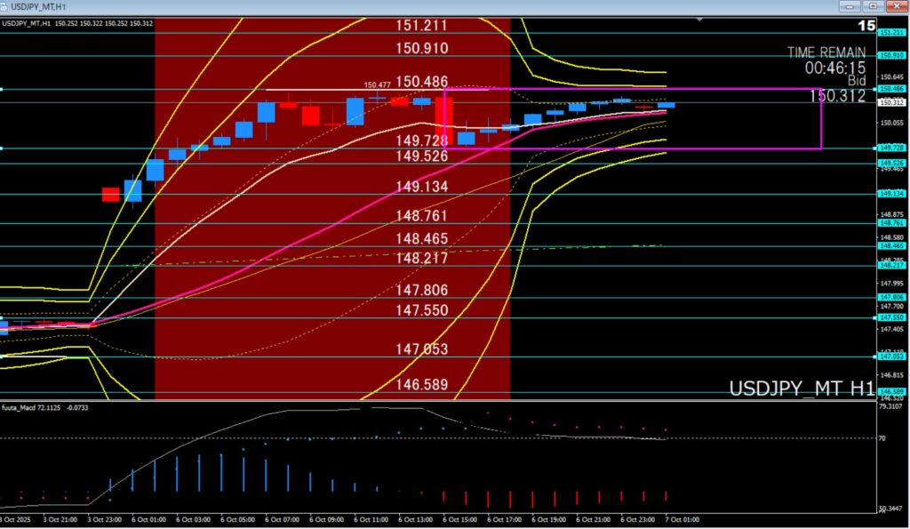Click the chart window icon in title bar
This screenshot has height=529, width=910.
click(7, 6)
